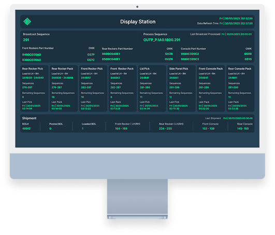Select the Side Panel Pick card title
The image size is (275, 235).
pos(179,68)
